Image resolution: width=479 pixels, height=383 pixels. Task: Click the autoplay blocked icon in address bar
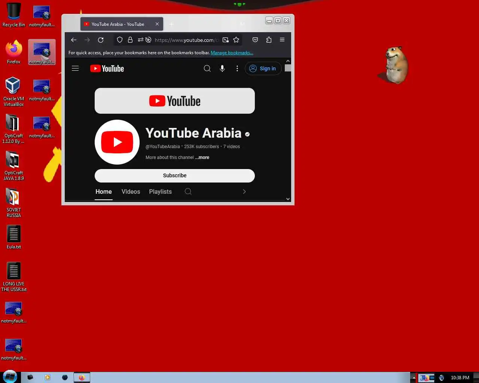click(x=148, y=40)
